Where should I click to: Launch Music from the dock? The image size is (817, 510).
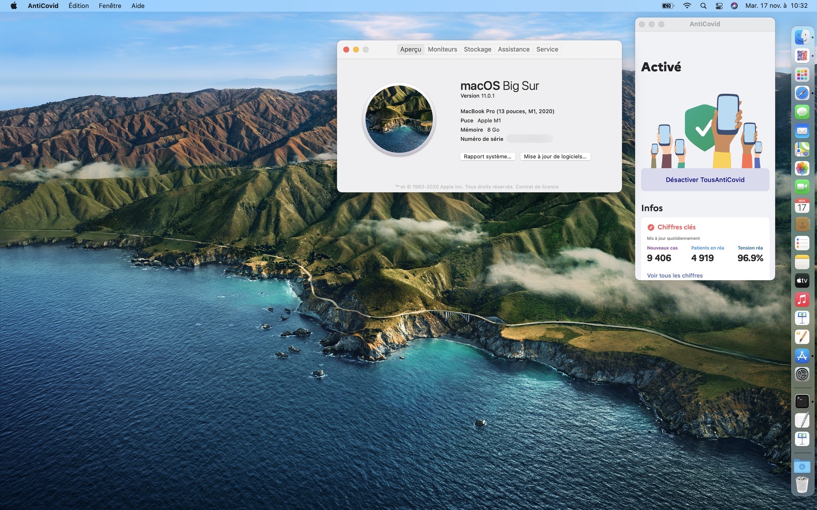[x=802, y=299]
